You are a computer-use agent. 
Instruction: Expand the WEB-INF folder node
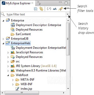pos(13,84)
